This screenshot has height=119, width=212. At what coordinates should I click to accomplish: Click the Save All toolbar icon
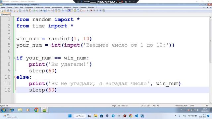click(x=11, y=11)
